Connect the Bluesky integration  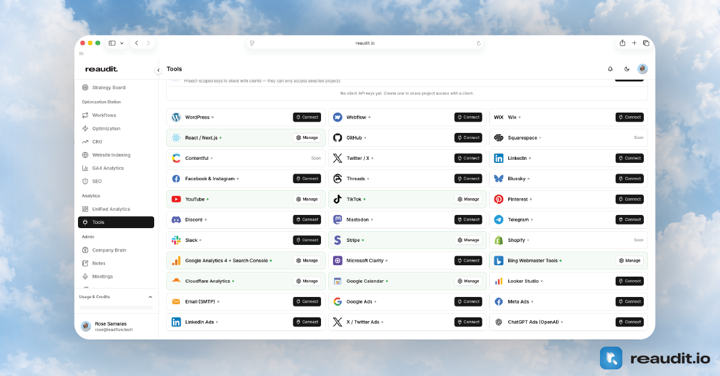click(x=629, y=178)
